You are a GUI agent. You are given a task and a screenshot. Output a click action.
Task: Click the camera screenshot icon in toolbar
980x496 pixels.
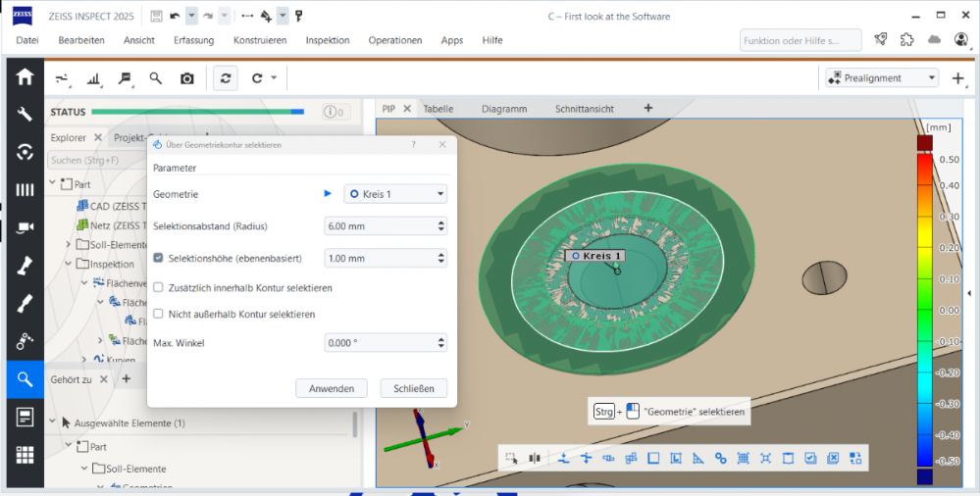tap(187, 78)
